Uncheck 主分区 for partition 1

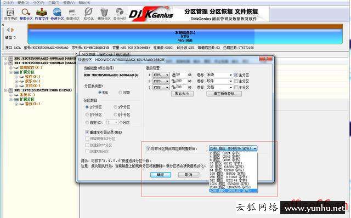tap(236, 74)
